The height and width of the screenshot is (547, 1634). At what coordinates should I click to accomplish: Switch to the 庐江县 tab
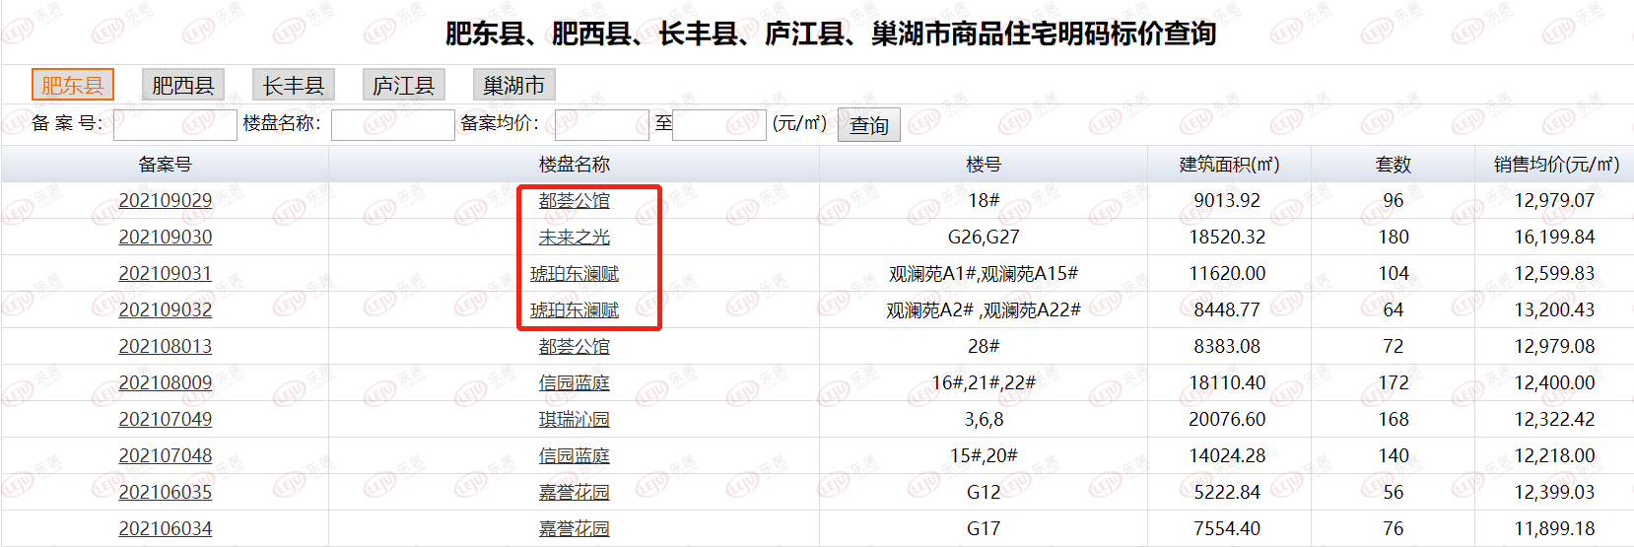[404, 85]
